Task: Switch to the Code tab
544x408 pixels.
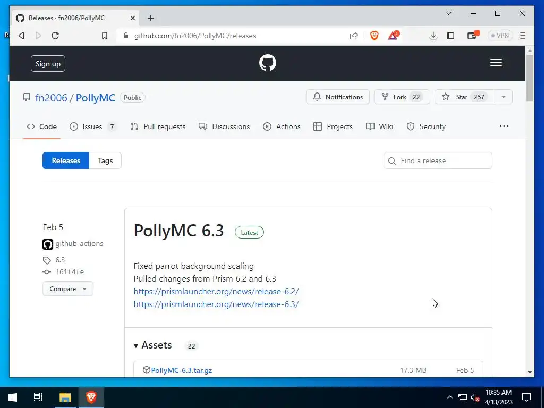Action: 41,126
